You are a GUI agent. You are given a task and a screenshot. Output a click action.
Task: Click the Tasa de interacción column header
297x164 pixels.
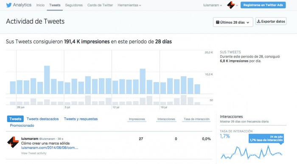[196, 119]
